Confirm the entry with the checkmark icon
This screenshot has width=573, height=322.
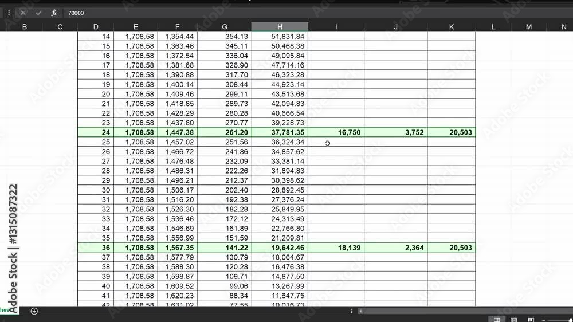tap(38, 13)
